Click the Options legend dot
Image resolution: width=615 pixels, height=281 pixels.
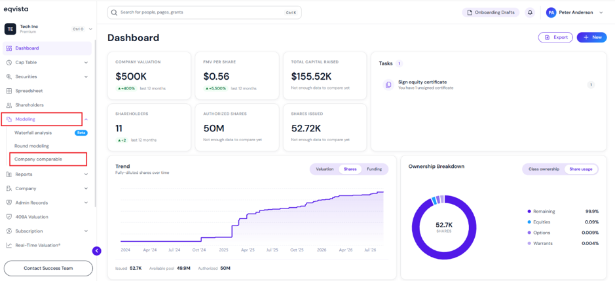pos(529,233)
